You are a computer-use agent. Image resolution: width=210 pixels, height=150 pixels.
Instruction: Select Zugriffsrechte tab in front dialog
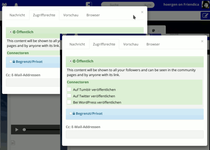[104, 44]
